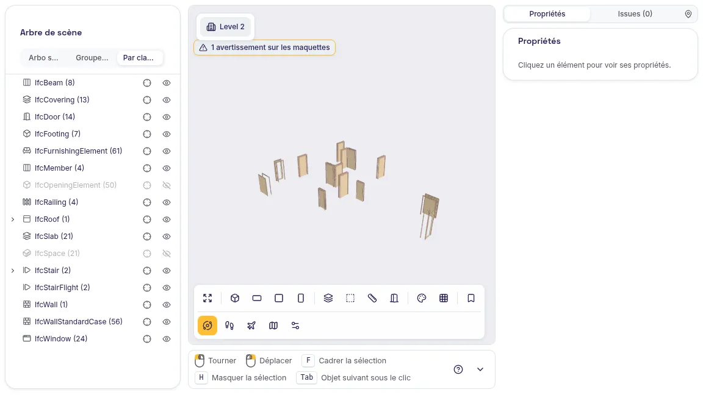The height and width of the screenshot is (395, 703).
Task: Expand the IfcStair tree node
Action: (13, 271)
